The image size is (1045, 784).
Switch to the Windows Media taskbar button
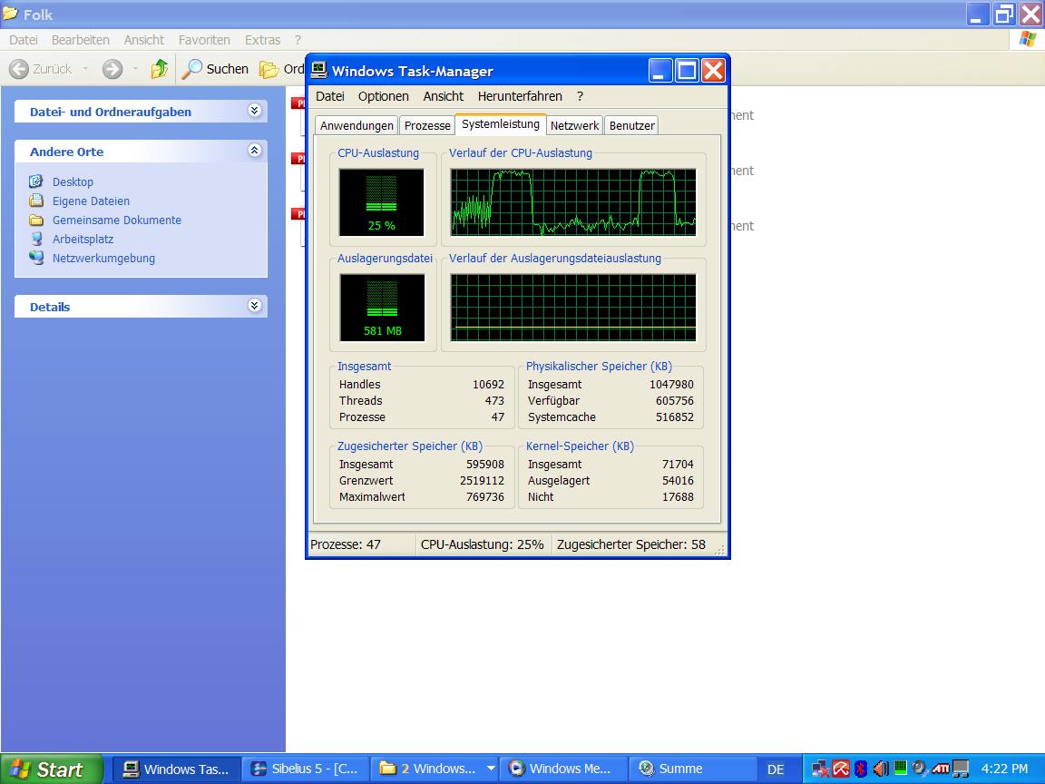point(564,769)
